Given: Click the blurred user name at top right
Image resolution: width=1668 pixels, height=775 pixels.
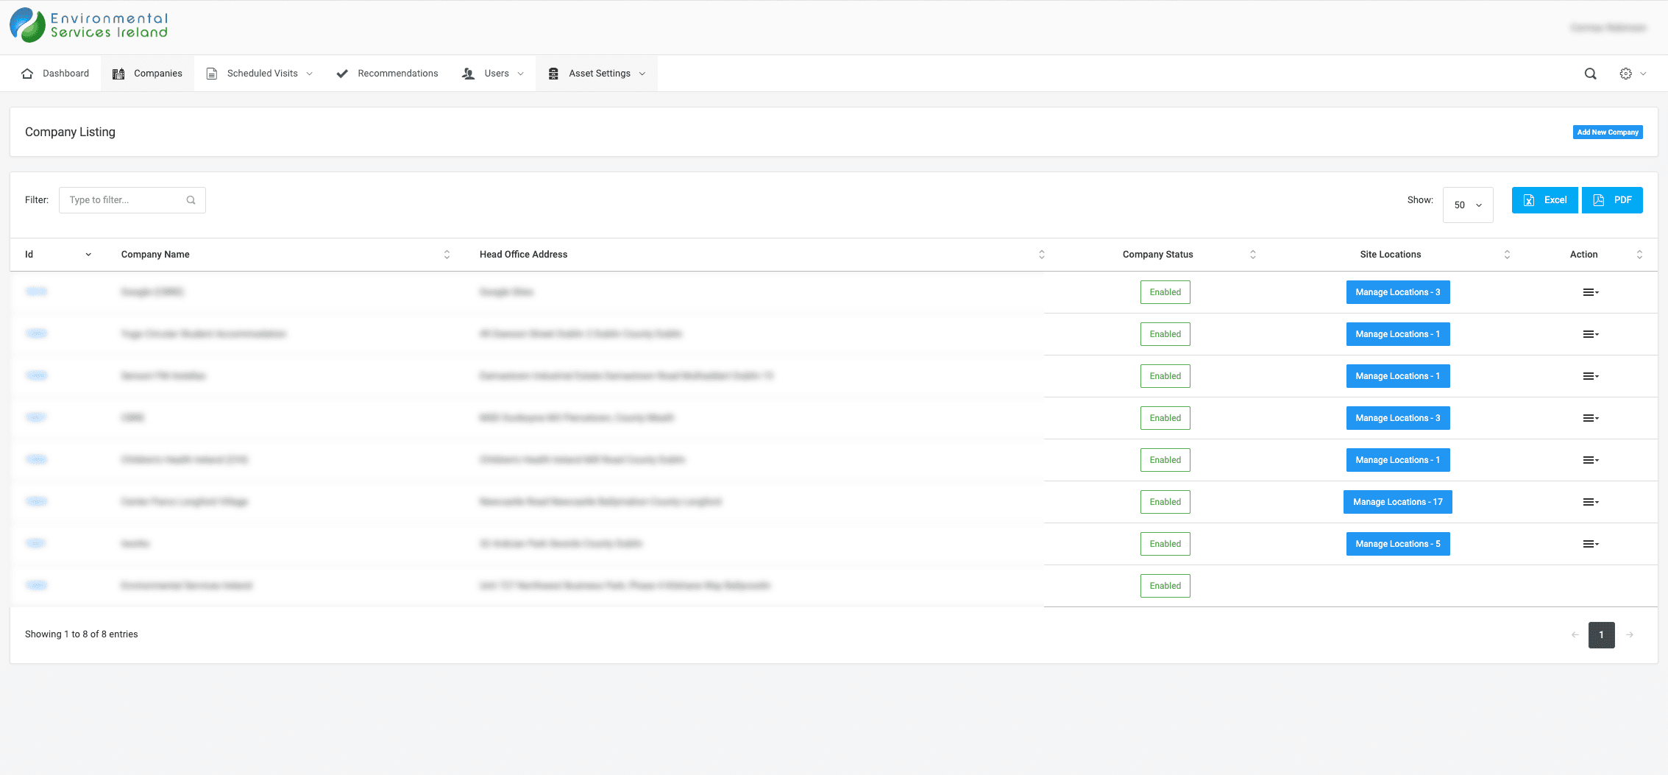Looking at the screenshot, I should click(x=1608, y=28).
